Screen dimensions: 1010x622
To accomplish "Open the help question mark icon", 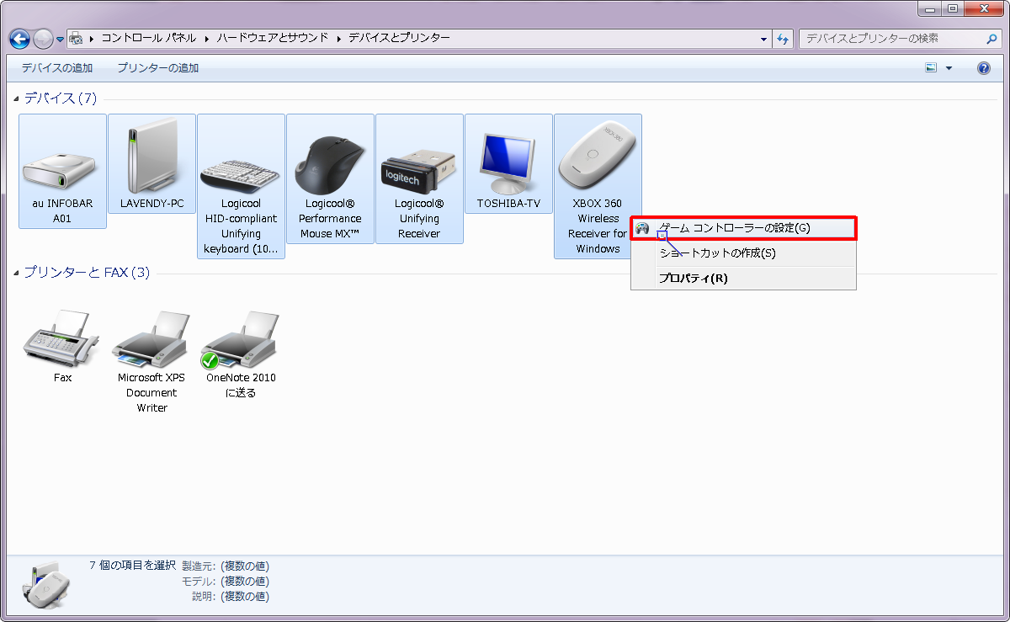I will 983,68.
